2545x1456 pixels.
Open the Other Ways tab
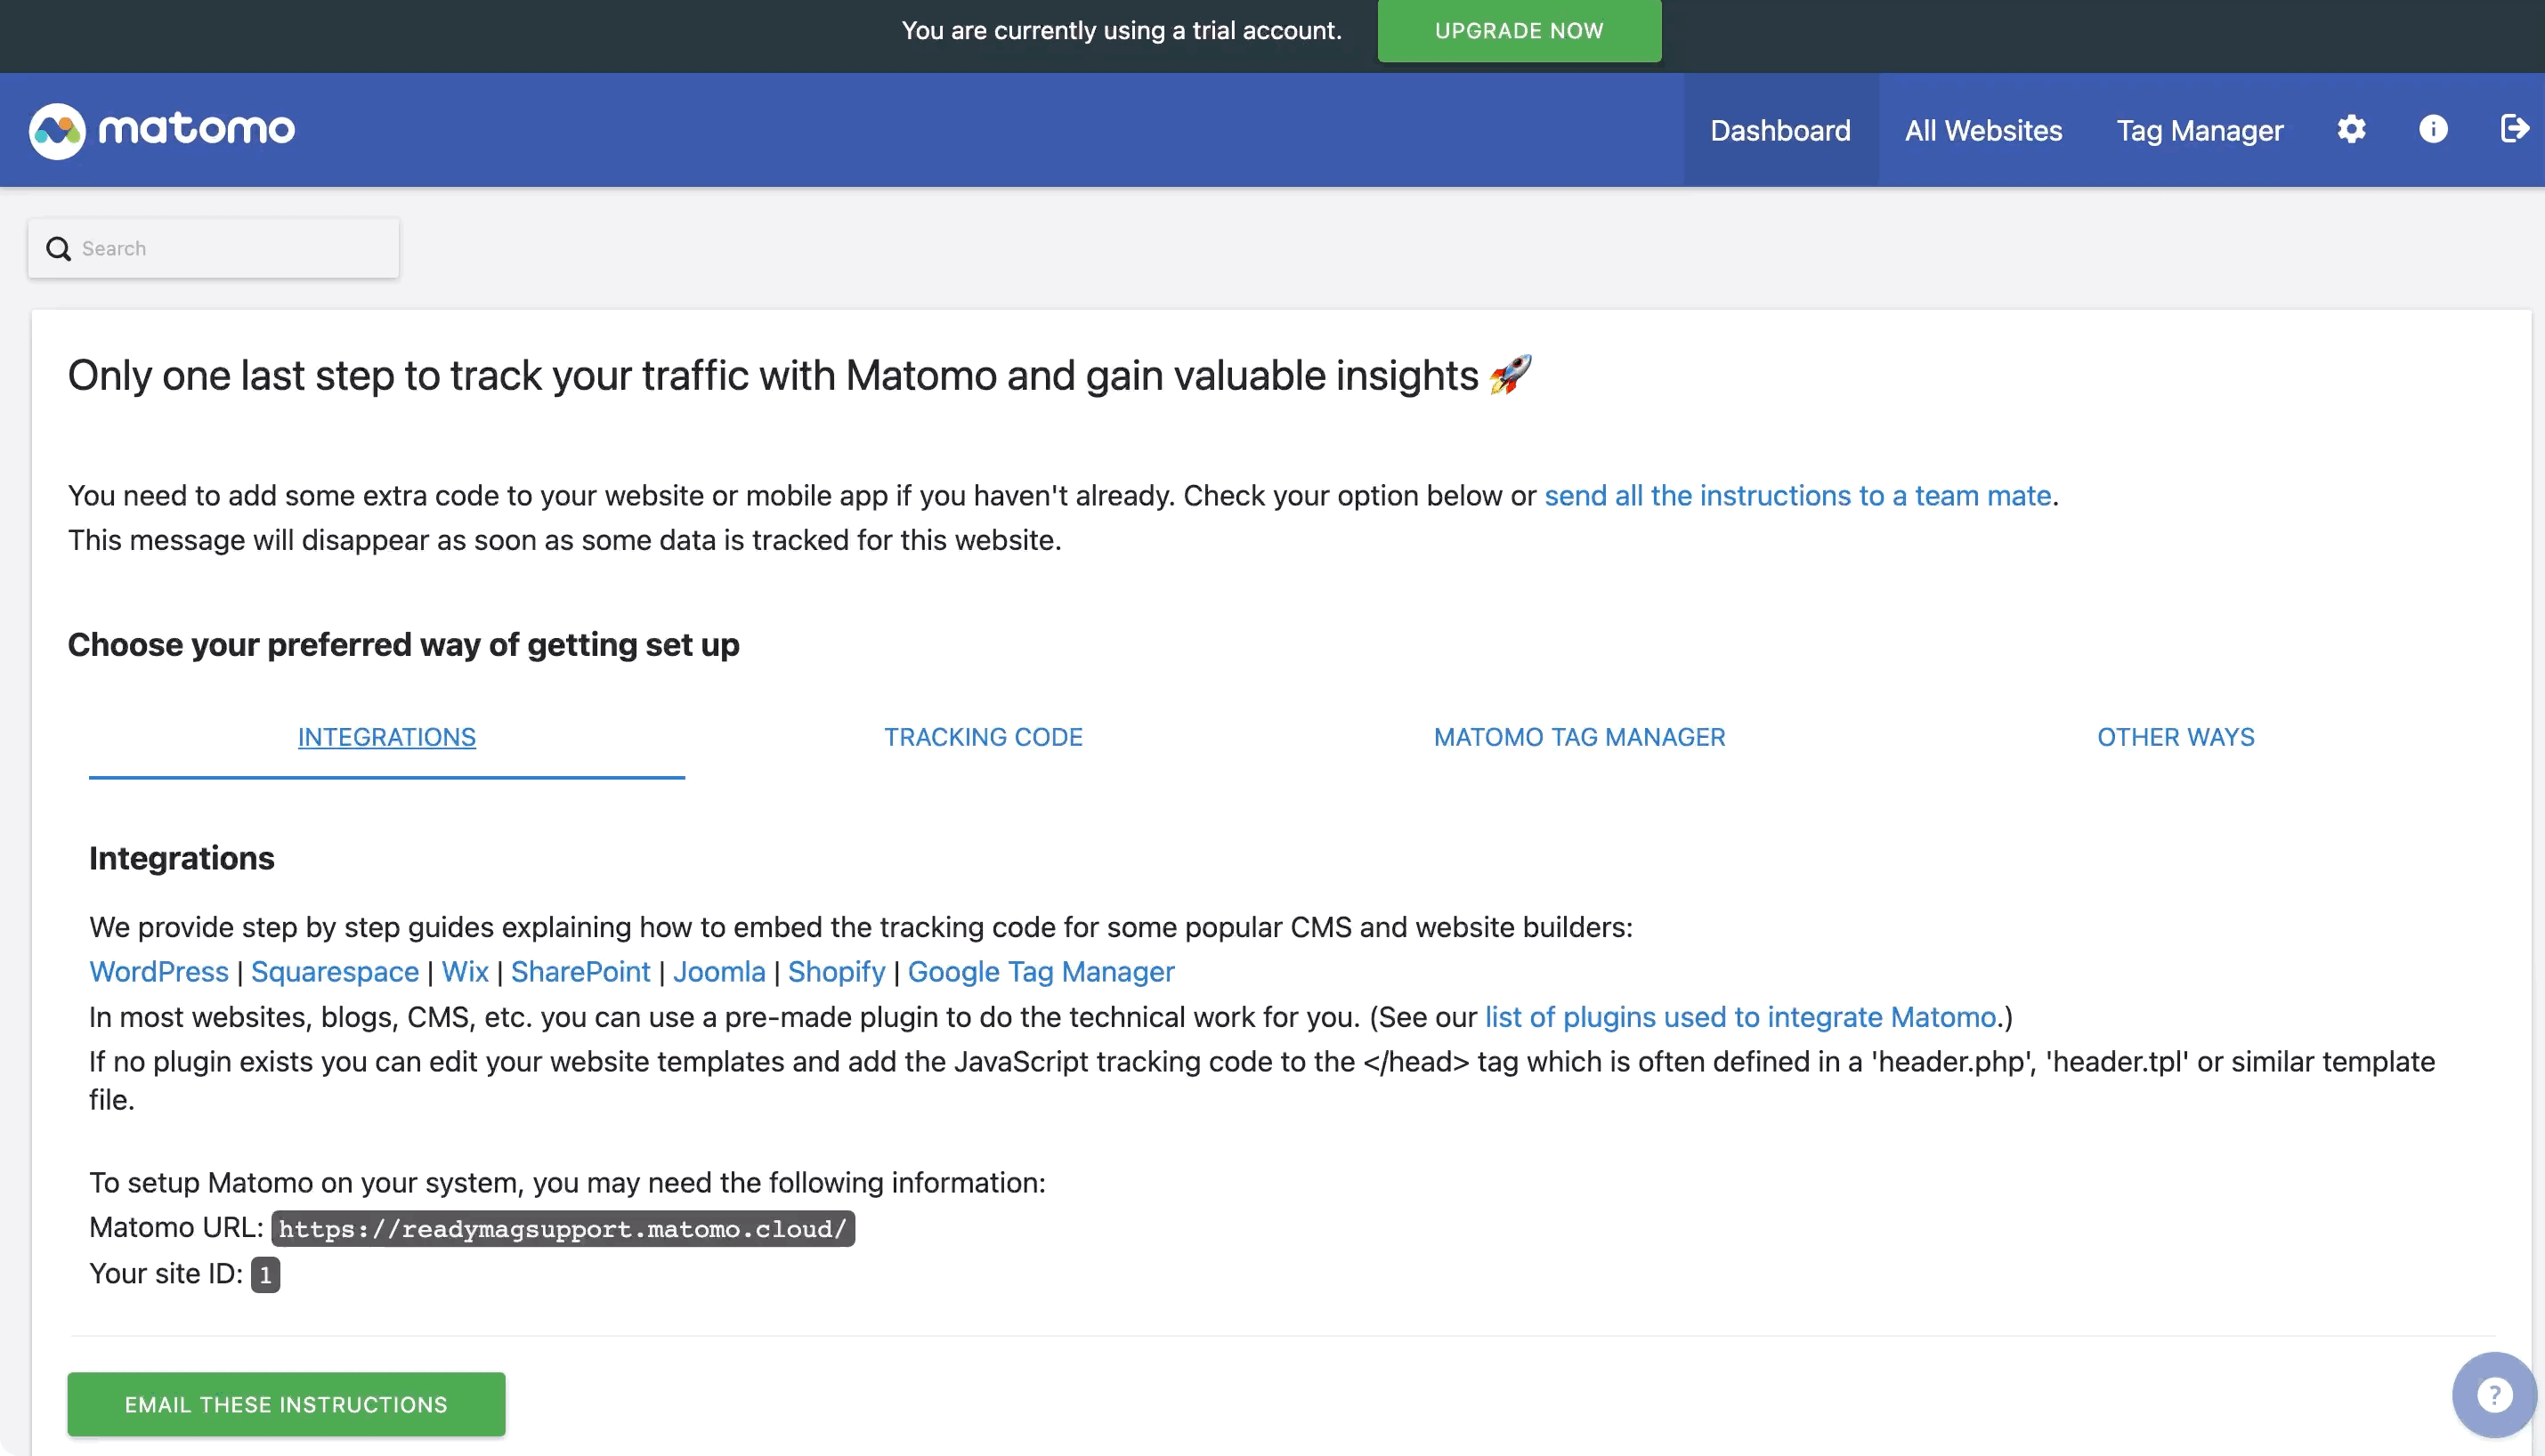pos(2176,737)
